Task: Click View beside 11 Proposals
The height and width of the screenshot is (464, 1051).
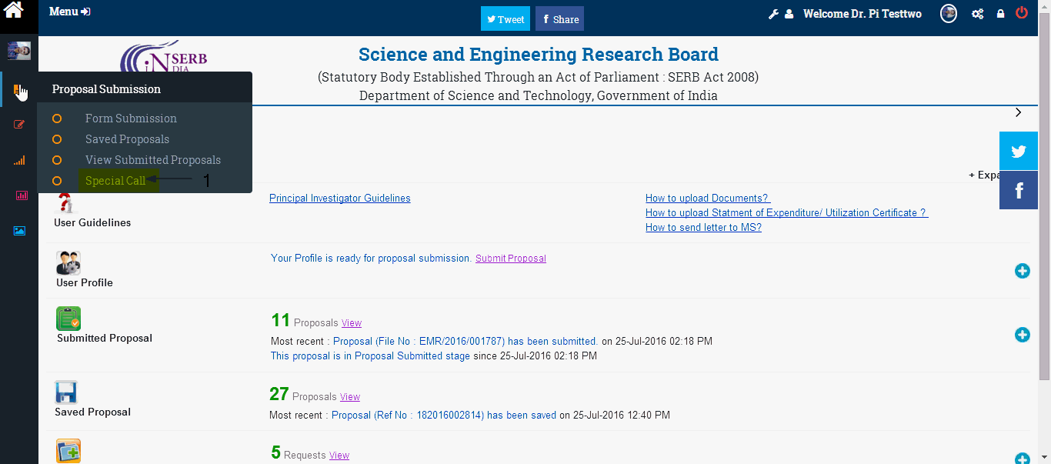Action: click(x=352, y=323)
